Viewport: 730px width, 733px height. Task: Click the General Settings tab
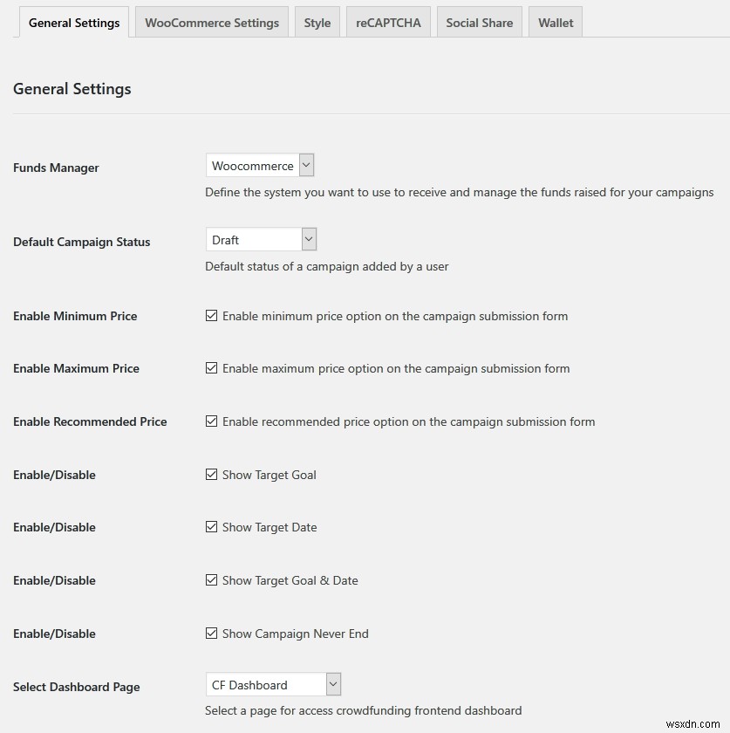point(74,23)
